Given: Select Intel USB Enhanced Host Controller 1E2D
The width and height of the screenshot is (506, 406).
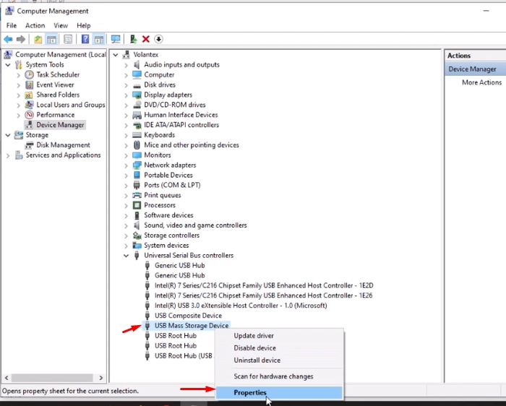Looking at the screenshot, I should [264, 285].
